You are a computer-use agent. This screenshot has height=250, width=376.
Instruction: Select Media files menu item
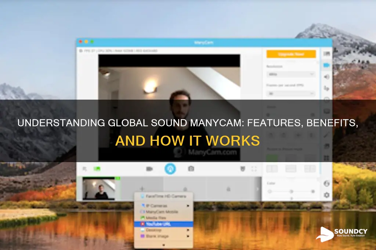(x=163, y=218)
